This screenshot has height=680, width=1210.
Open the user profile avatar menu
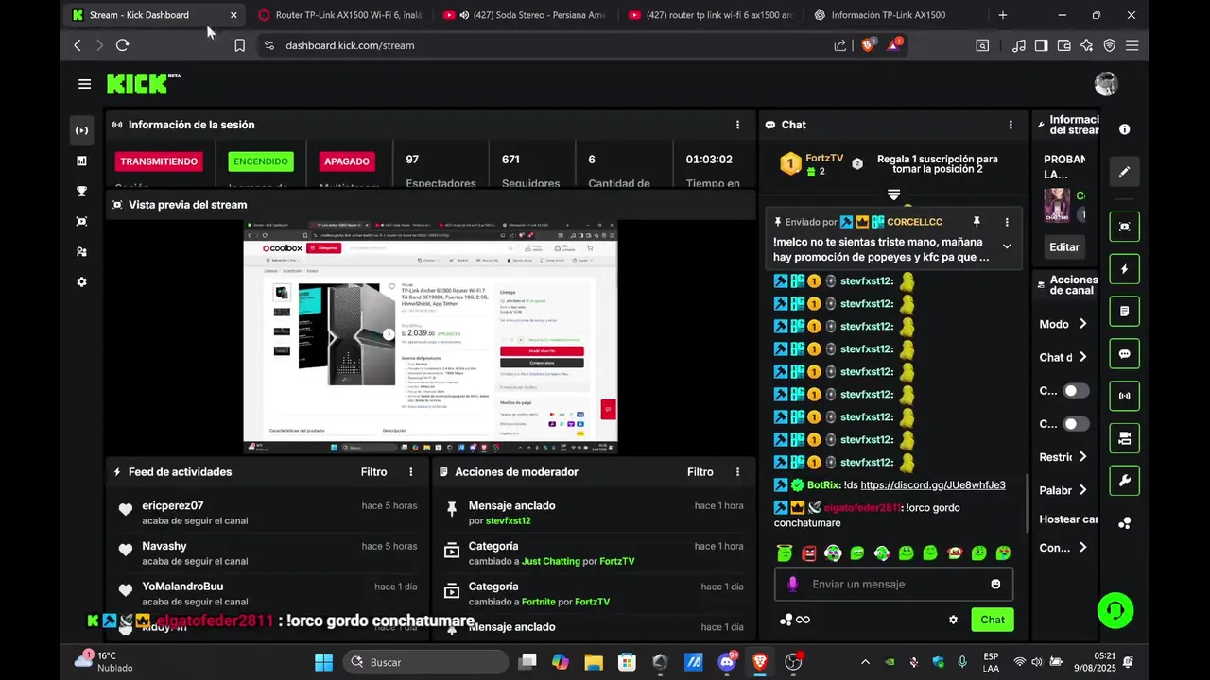[1106, 84]
